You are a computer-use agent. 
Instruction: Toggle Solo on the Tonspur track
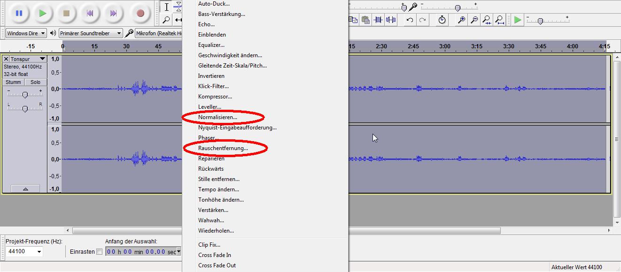[x=35, y=82]
